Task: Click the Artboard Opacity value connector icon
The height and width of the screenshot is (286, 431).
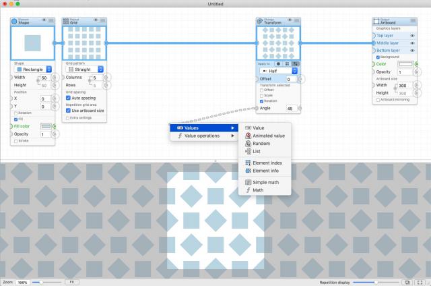Action: click(x=417, y=72)
